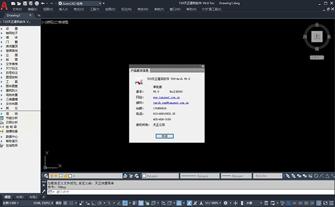This screenshot has width=335, height=207.
Task: Select the 节能分析 tool in the sidebar
Action: coord(12,118)
